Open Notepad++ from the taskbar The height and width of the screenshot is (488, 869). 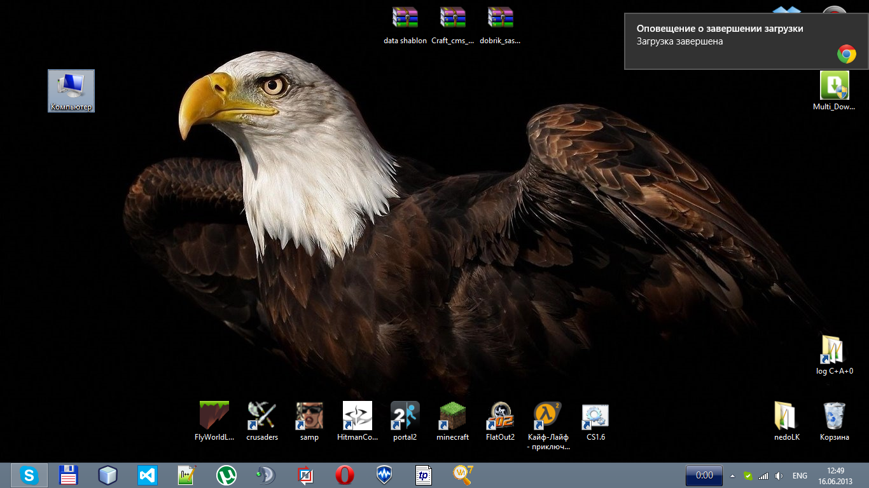click(187, 475)
